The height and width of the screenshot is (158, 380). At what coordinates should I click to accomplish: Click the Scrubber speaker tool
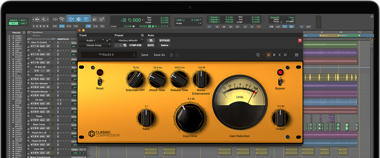94,19
